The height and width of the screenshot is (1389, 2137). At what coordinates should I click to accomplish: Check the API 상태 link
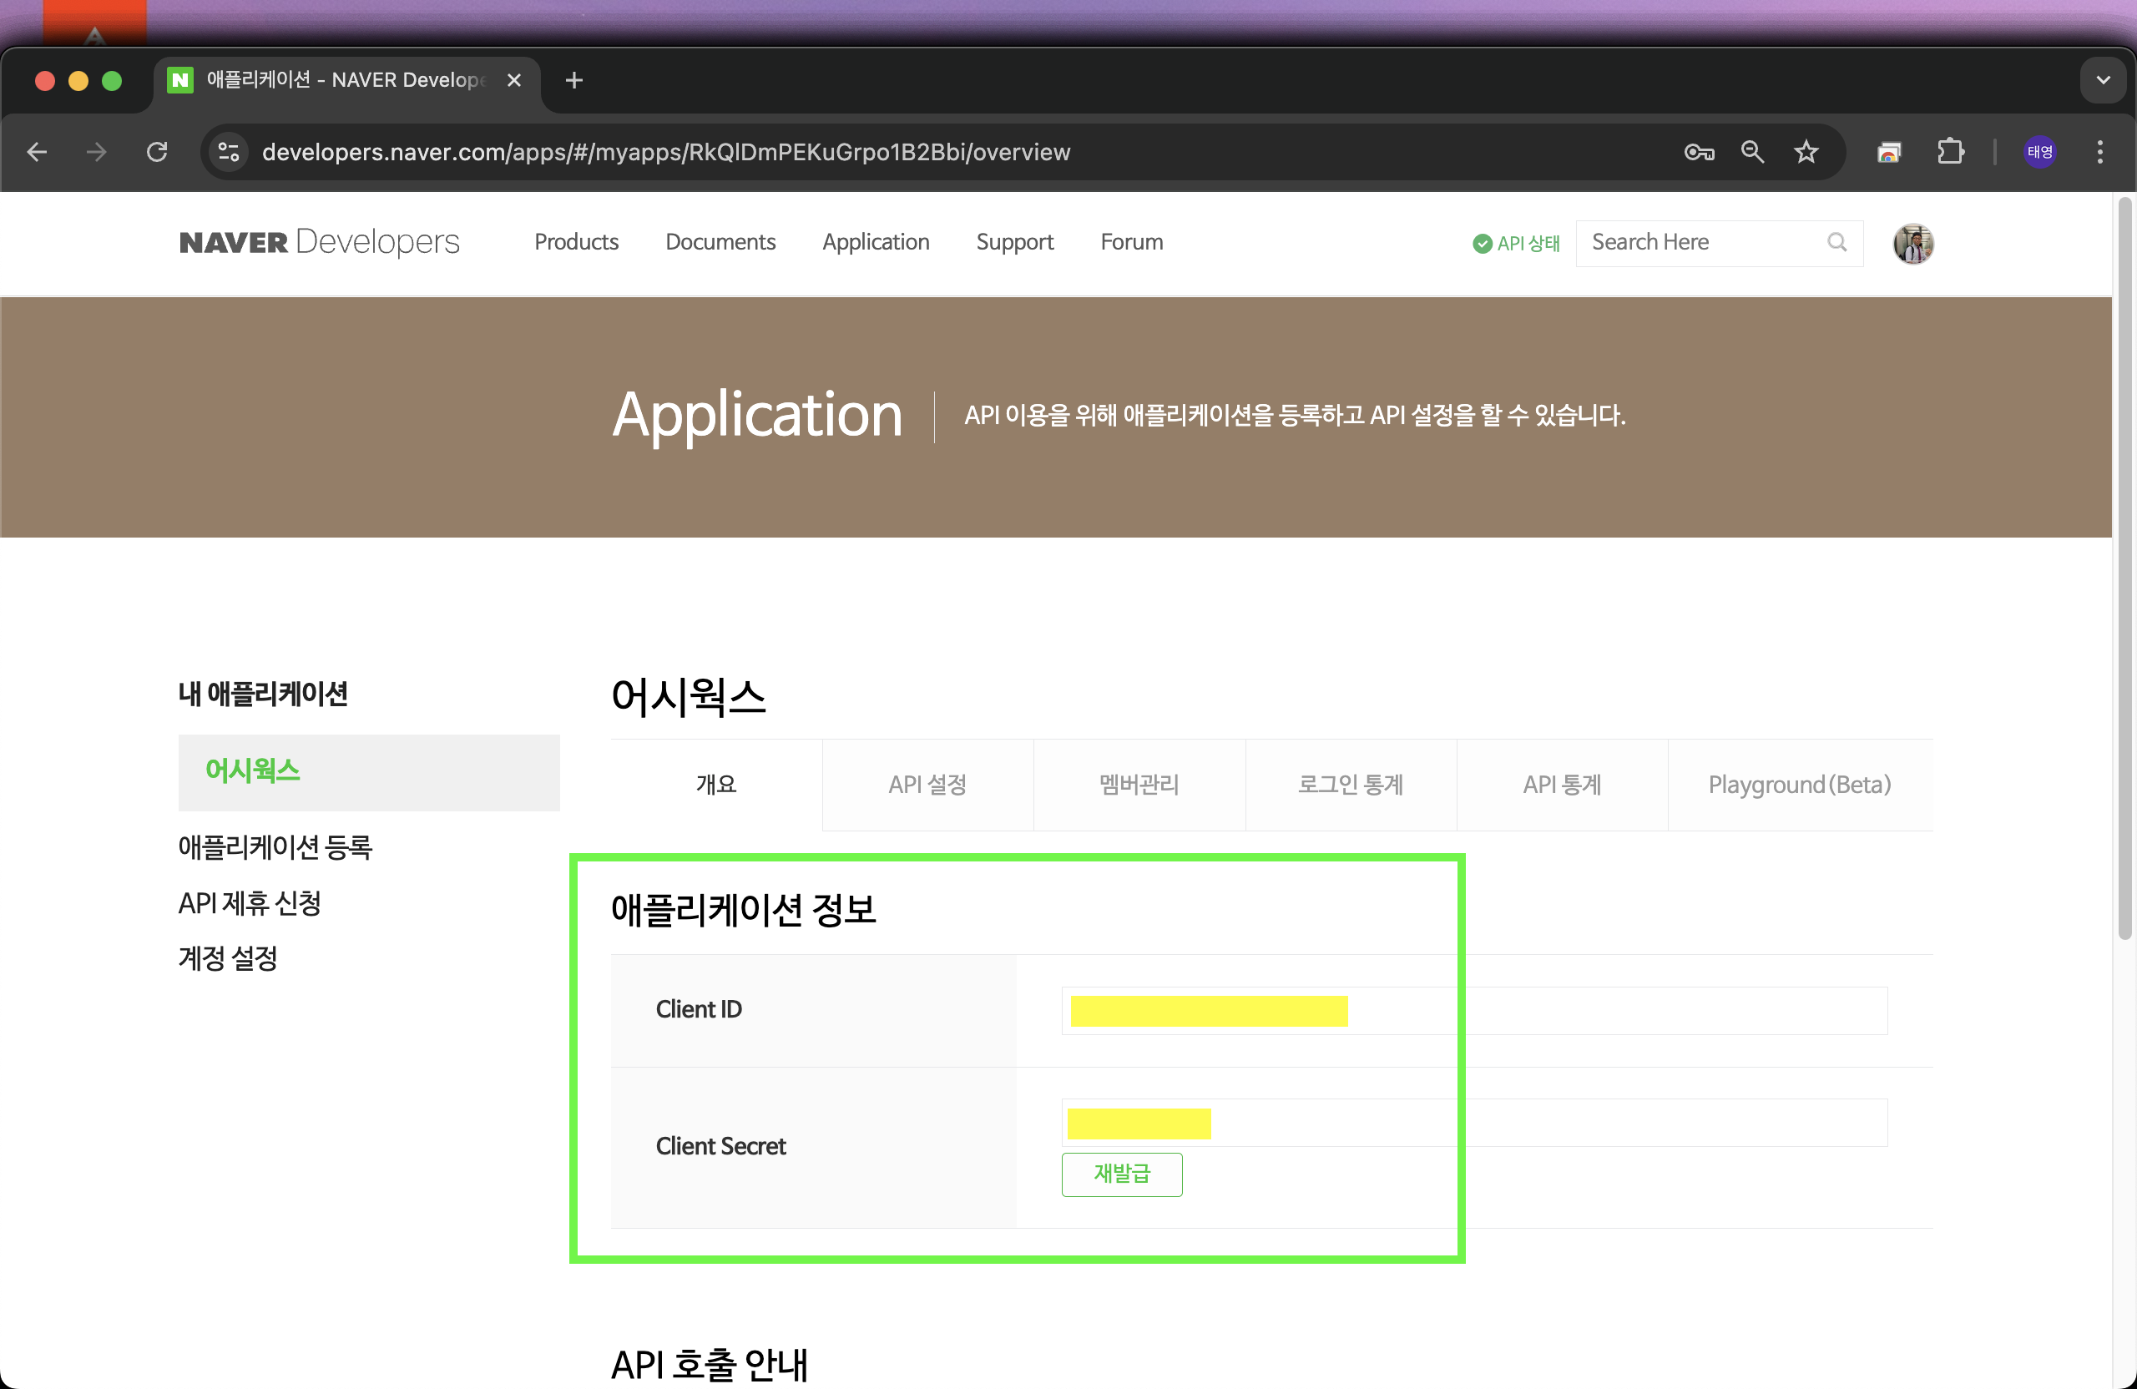(1517, 243)
